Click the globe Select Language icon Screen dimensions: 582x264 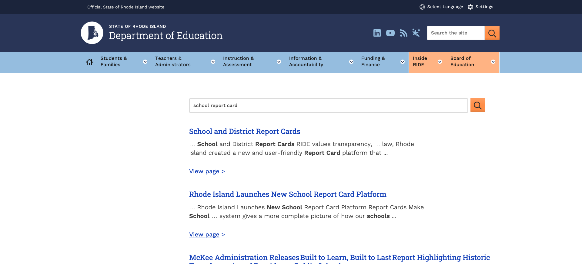click(x=422, y=7)
